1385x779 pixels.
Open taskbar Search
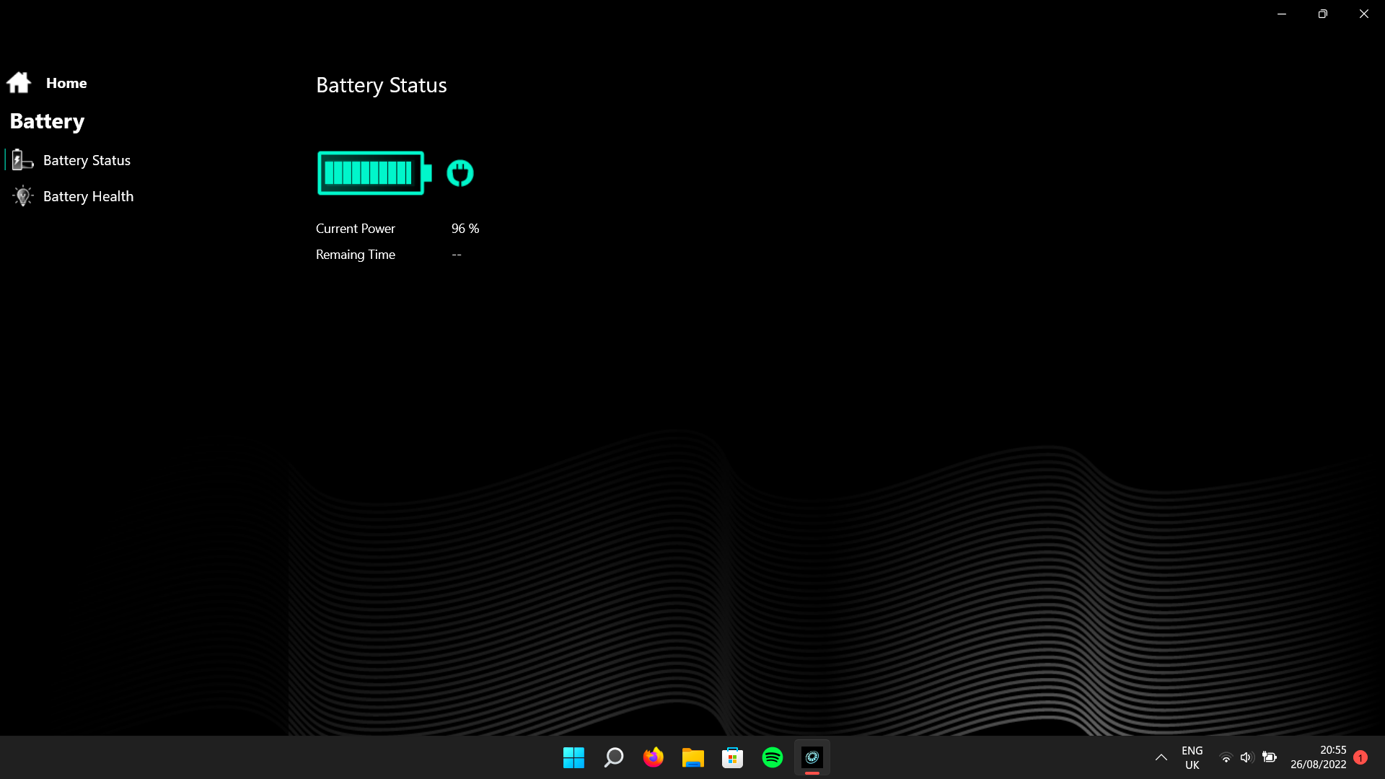pos(613,757)
